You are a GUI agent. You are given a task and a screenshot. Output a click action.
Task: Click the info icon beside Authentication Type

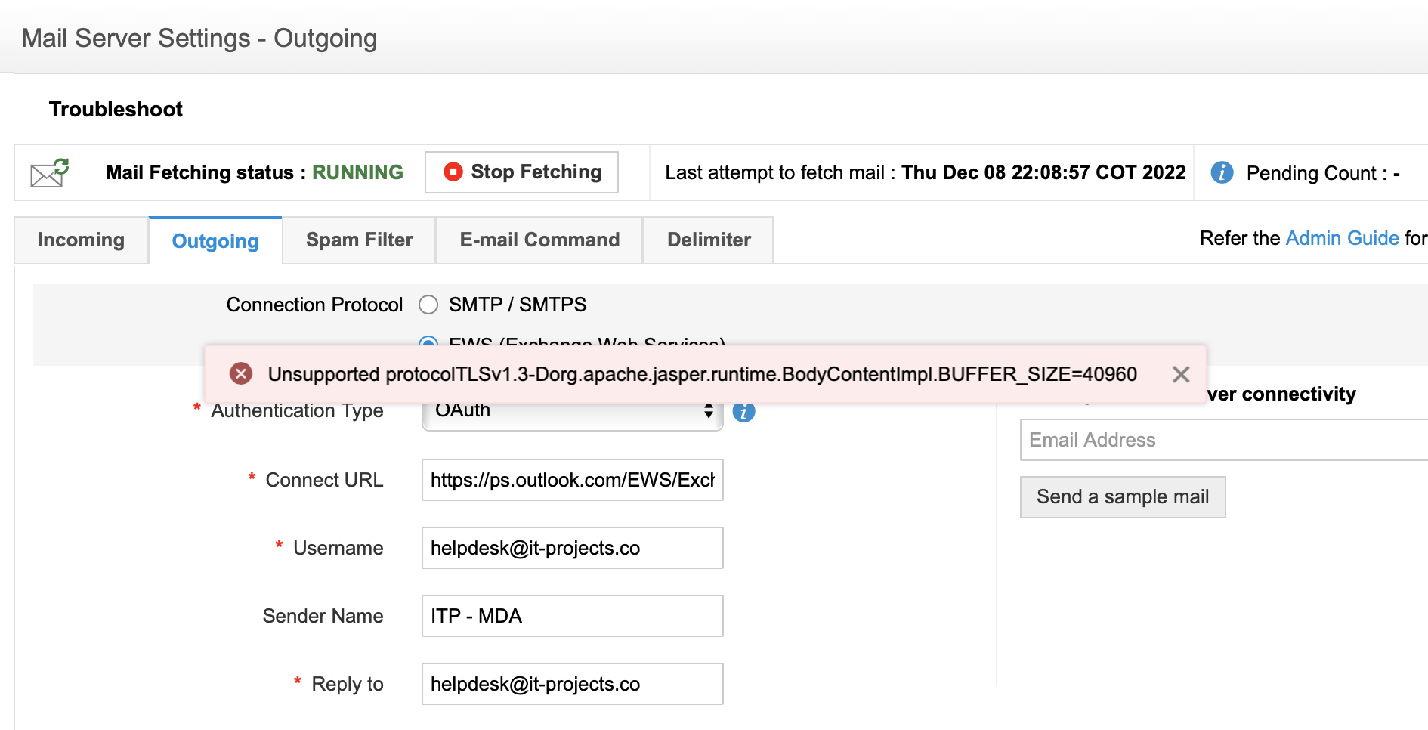point(743,413)
